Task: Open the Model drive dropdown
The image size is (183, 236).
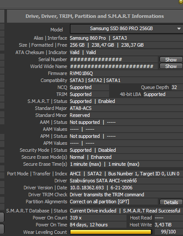Action: pos(126,29)
